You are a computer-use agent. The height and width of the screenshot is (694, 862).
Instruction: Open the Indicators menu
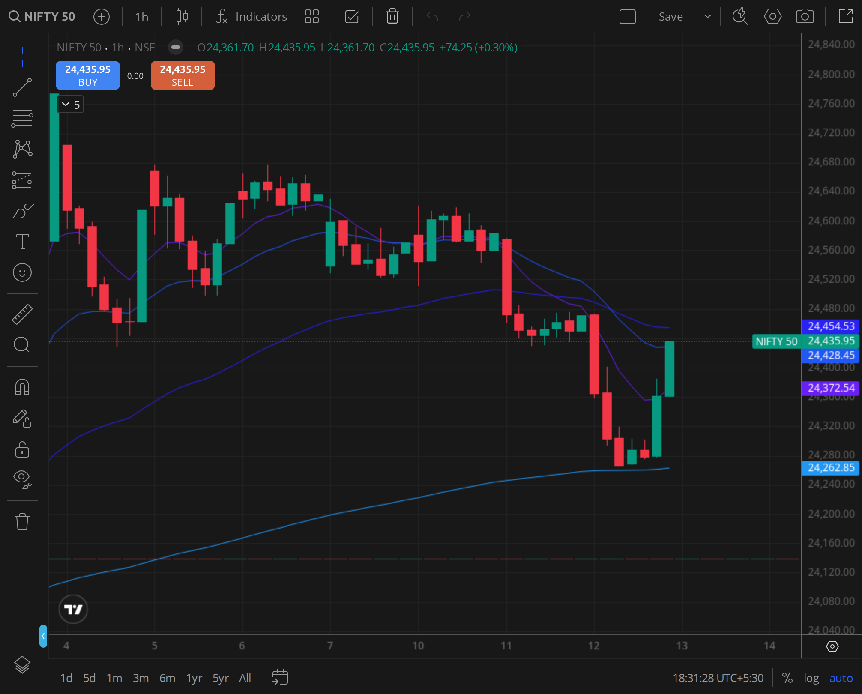click(251, 17)
